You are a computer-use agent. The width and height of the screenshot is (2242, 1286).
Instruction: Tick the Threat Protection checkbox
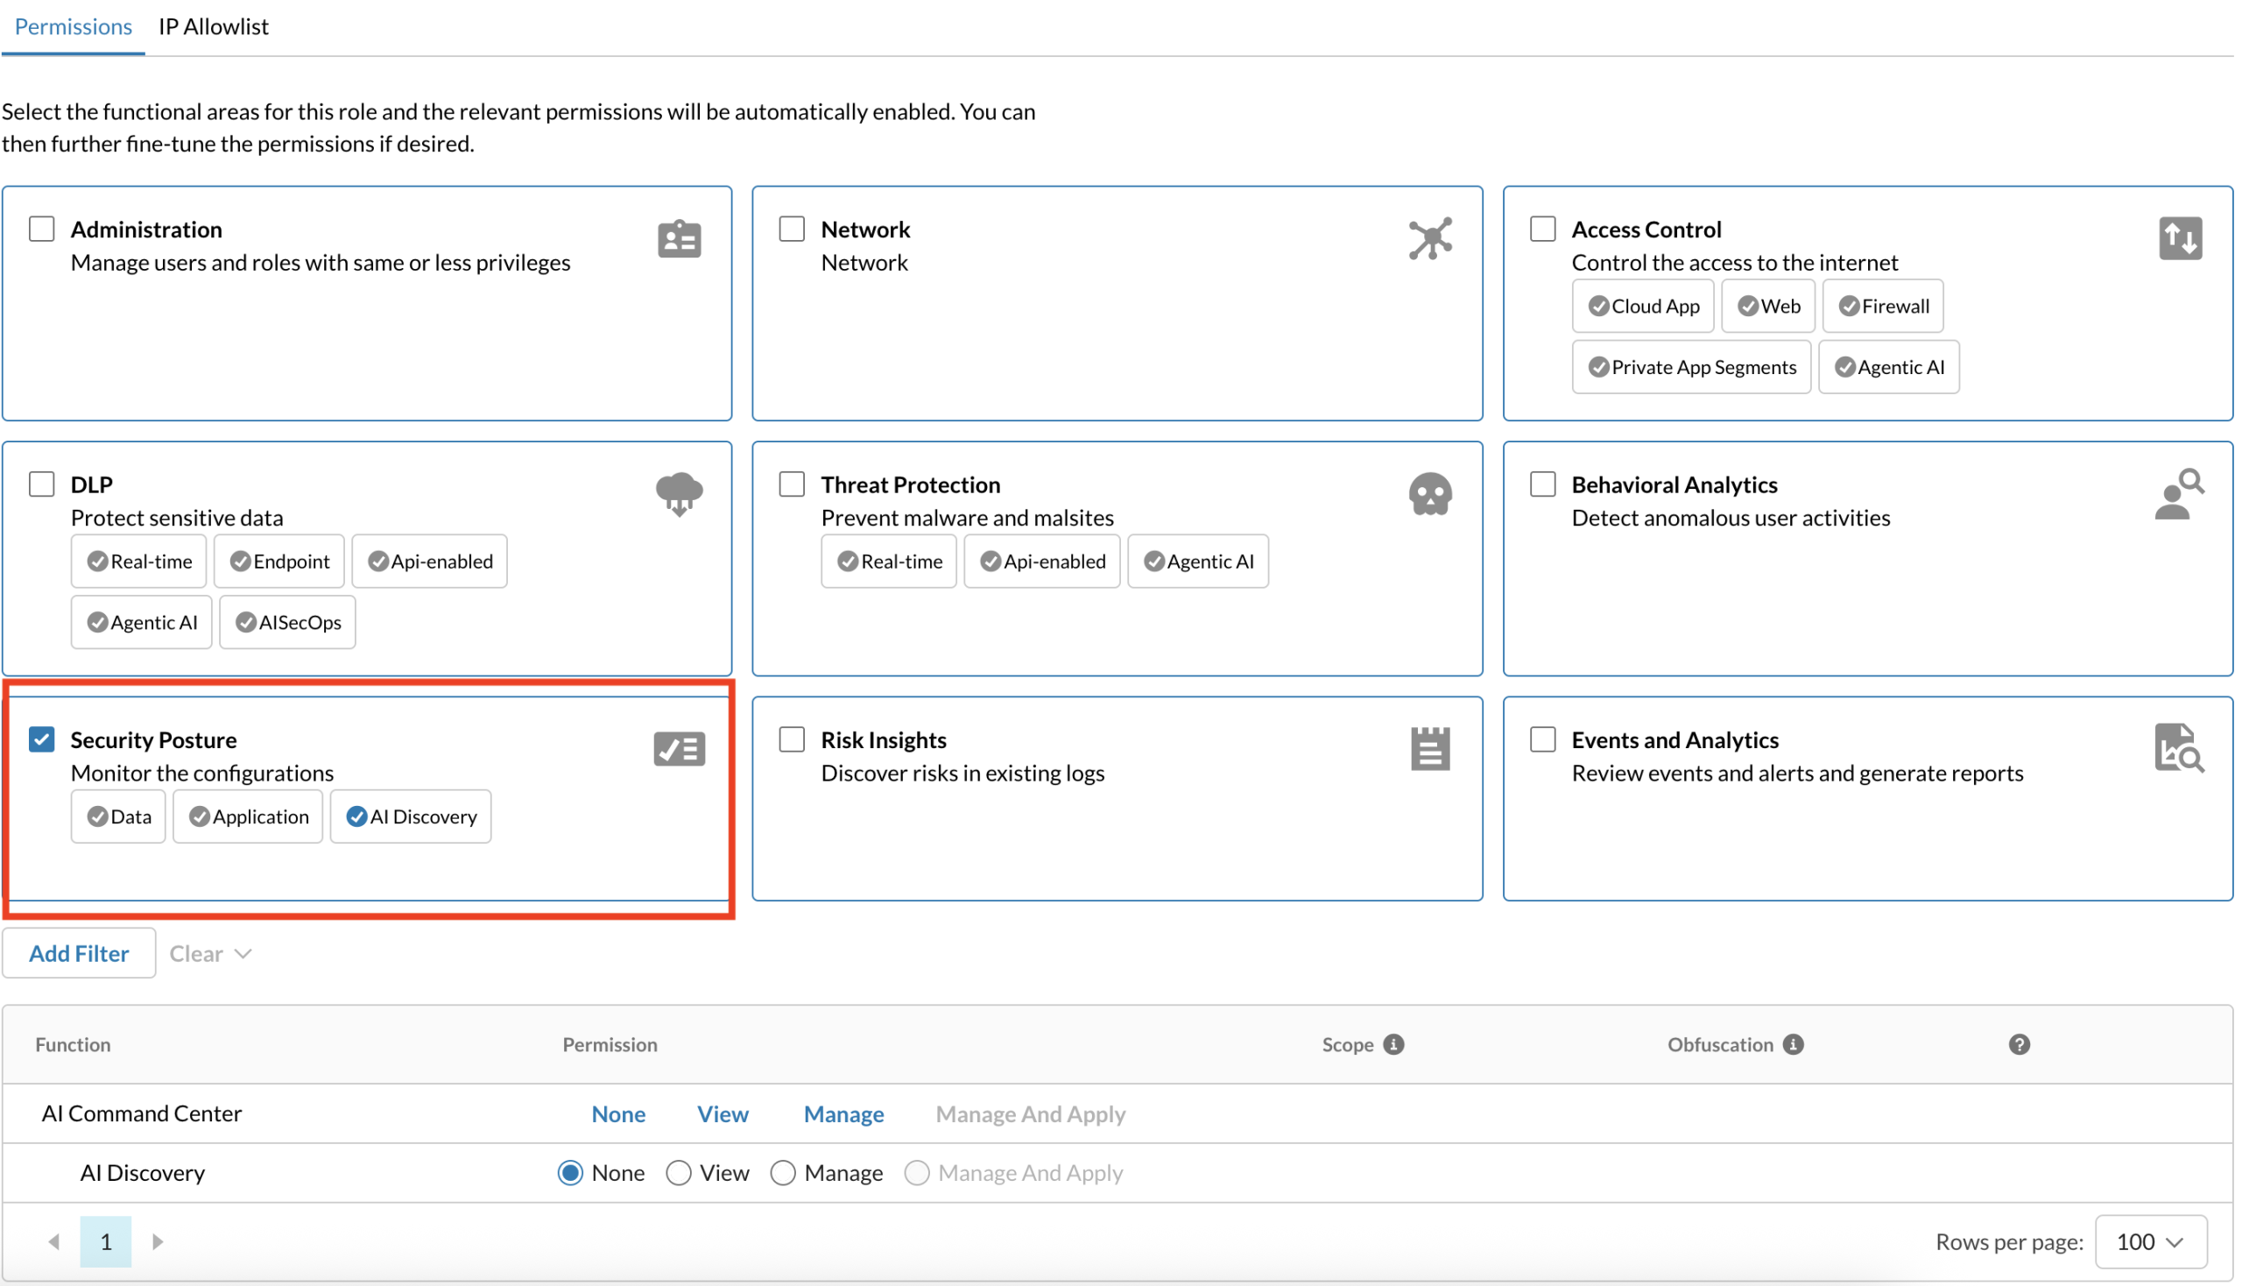click(792, 484)
